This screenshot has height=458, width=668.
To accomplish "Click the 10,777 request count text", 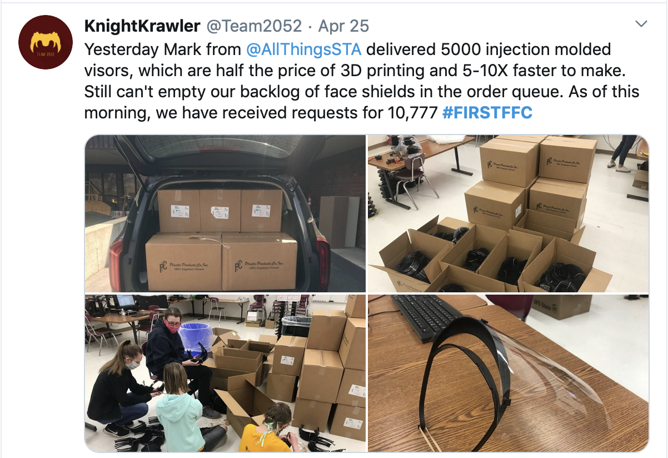I will [x=410, y=113].
